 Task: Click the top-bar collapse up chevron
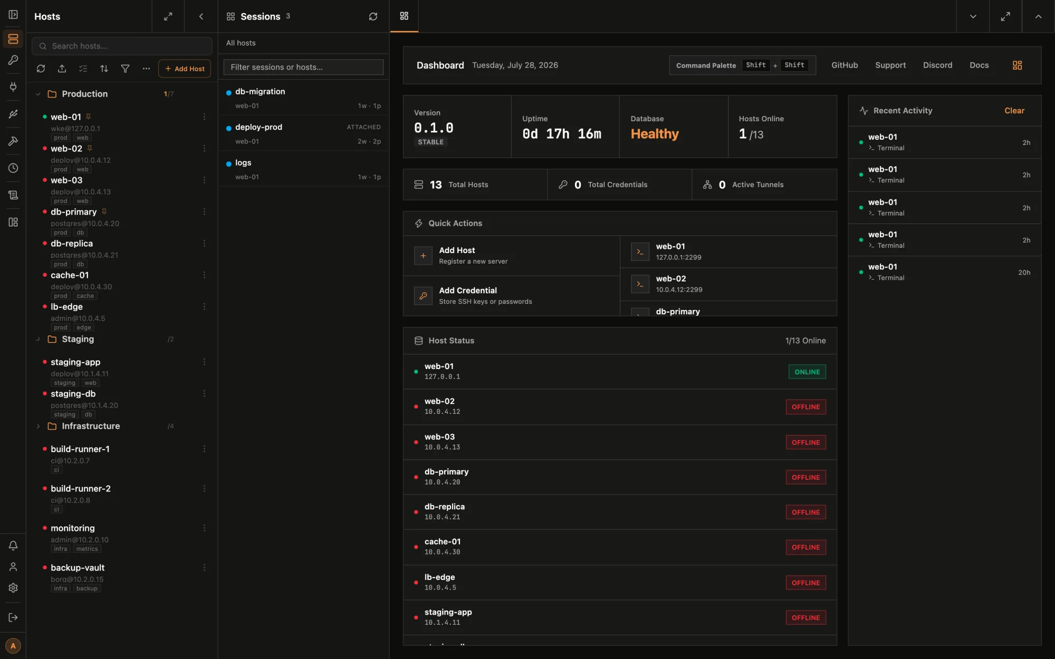1038,16
